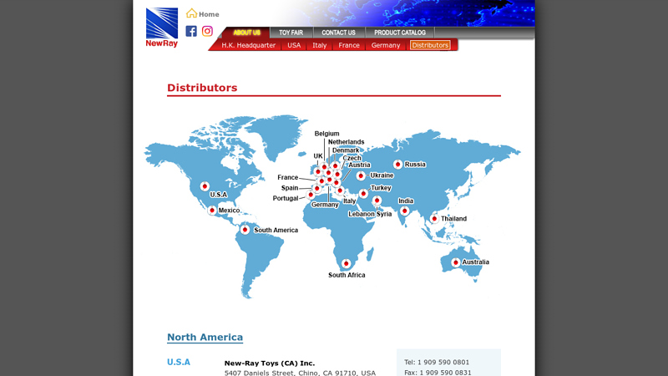Select France submenu item

pos(349,45)
